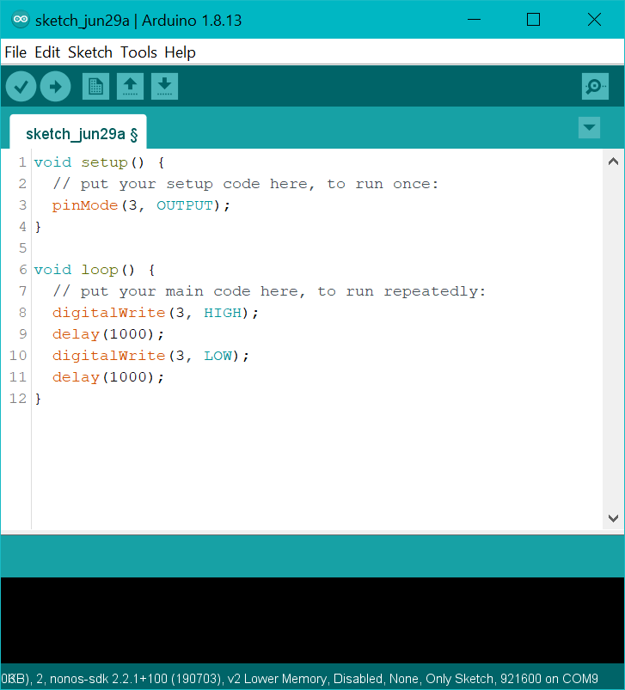The height and width of the screenshot is (690, 625).
Task: Minimize the Arduino window
Action: point(474,20)
